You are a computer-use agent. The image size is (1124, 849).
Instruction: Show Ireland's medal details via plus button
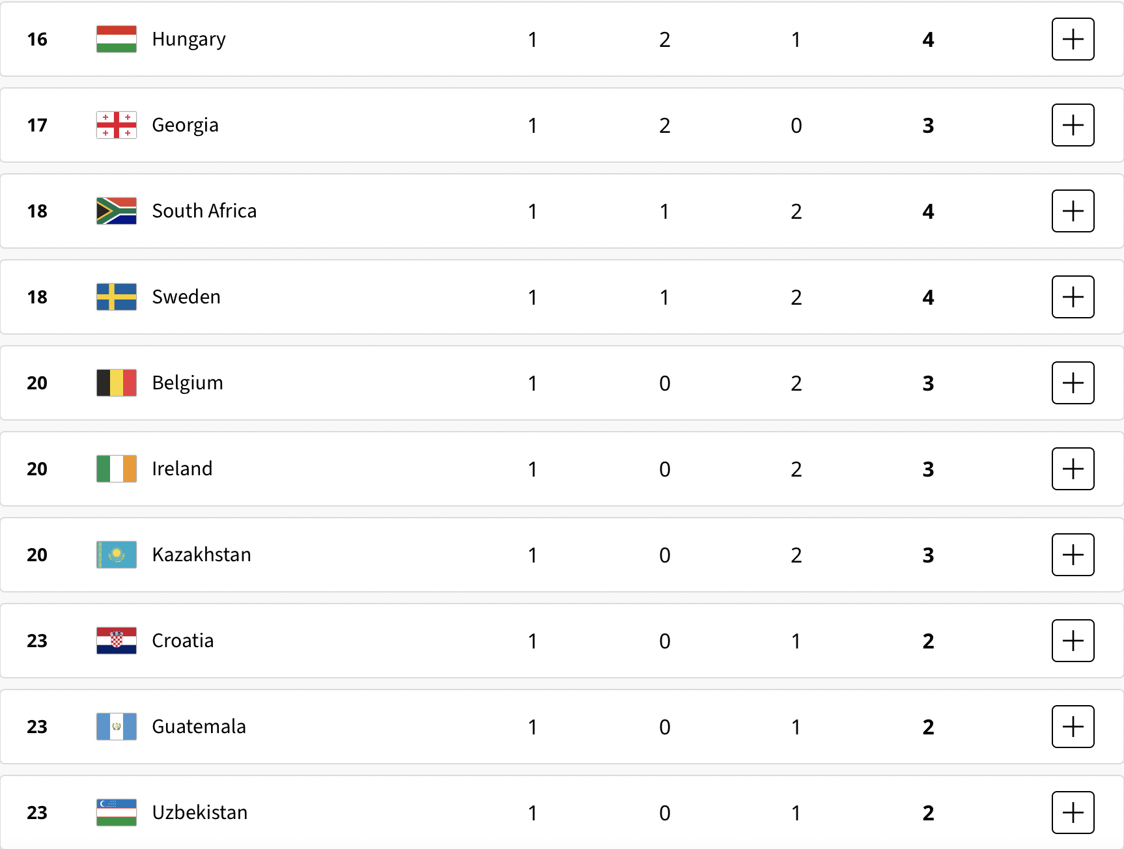(x=1073, y=469)
